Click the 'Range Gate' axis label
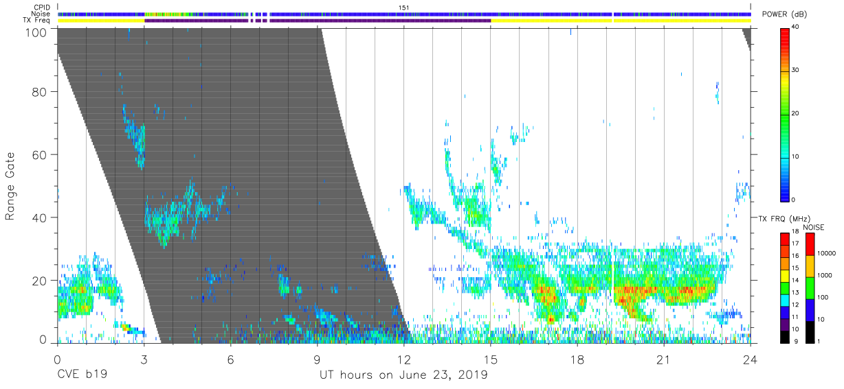 coord(10,186)
